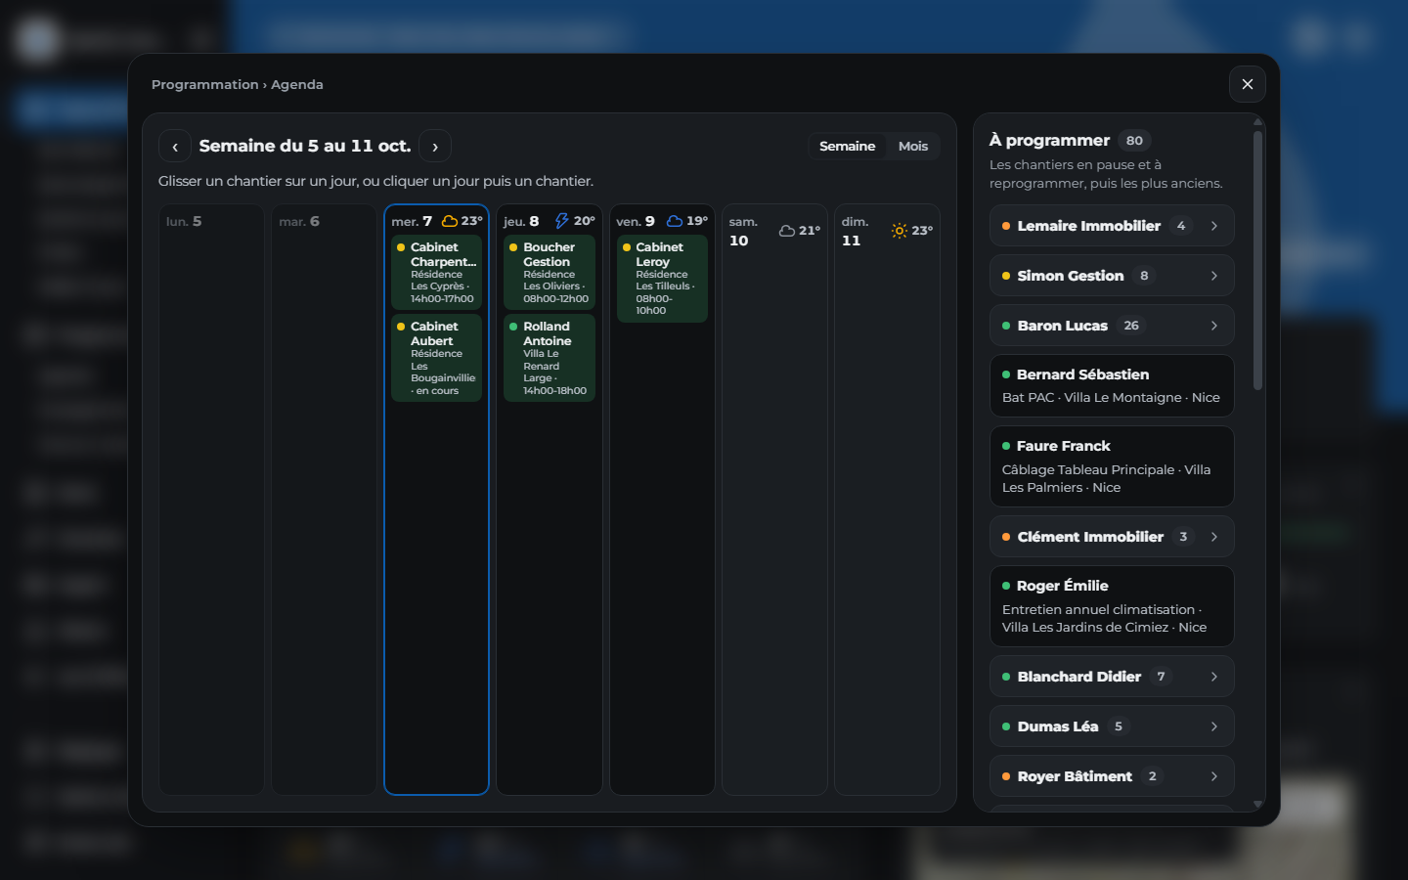
Task: Switch to Mois view
Action: (913, 147)
